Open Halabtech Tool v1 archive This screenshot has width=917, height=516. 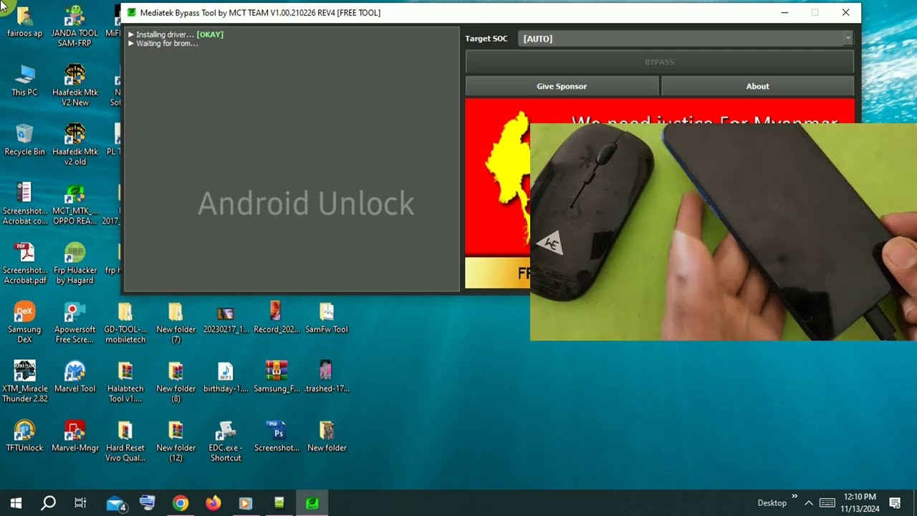pyautogui.click(x=125, y=382)
